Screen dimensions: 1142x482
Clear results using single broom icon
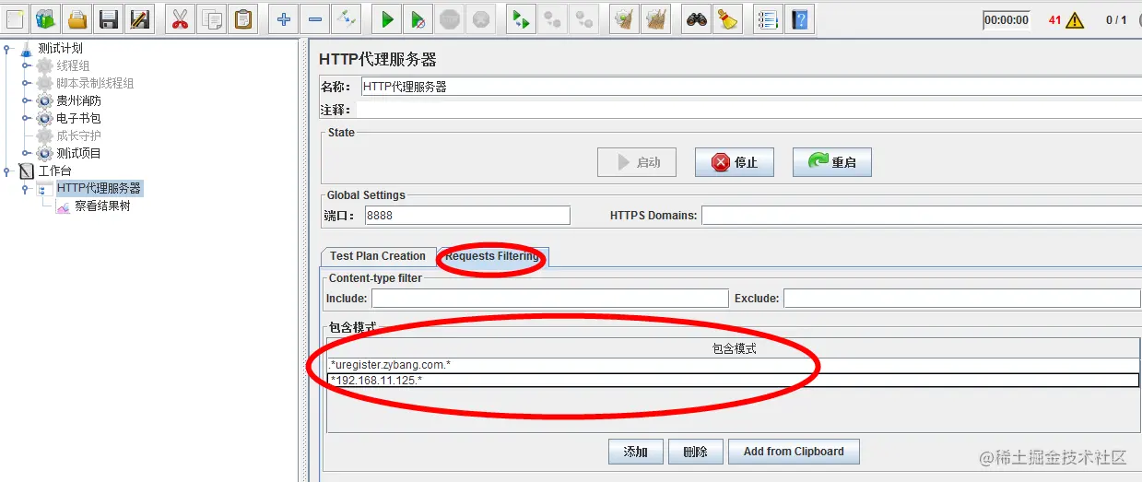pyautogui.click(x=625, y=18)
